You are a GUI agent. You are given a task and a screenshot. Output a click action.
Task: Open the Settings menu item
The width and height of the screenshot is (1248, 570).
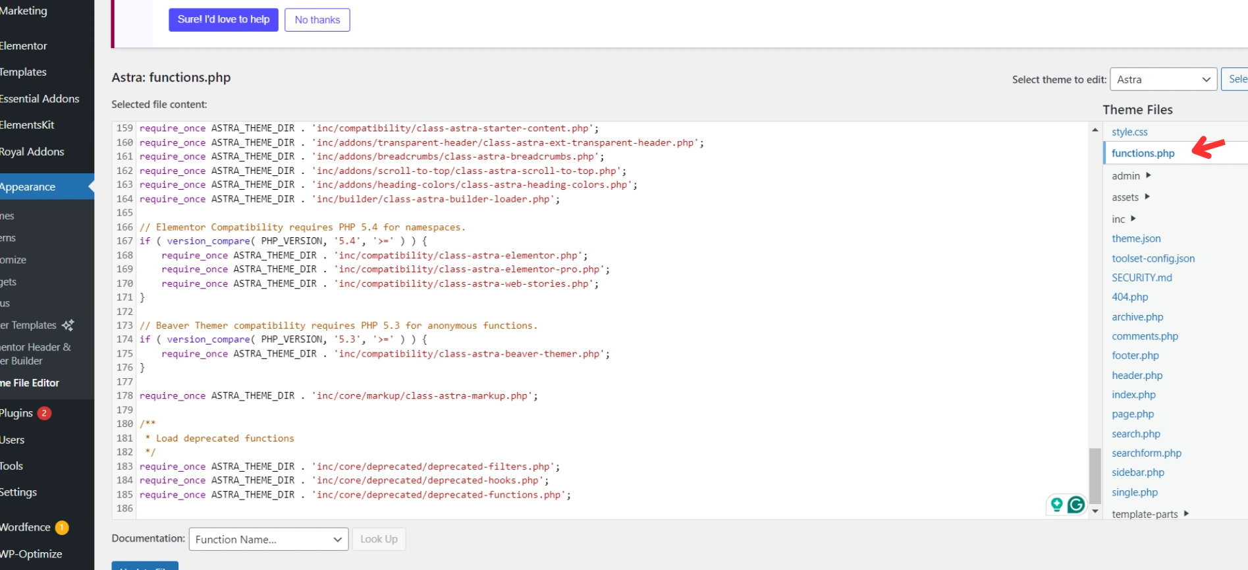(18, 492)
